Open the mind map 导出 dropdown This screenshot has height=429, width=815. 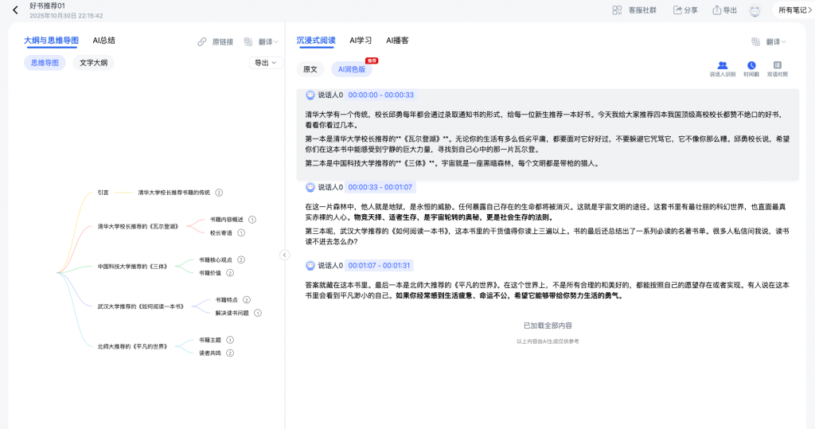pyautogui.click(x=266, y=63)
